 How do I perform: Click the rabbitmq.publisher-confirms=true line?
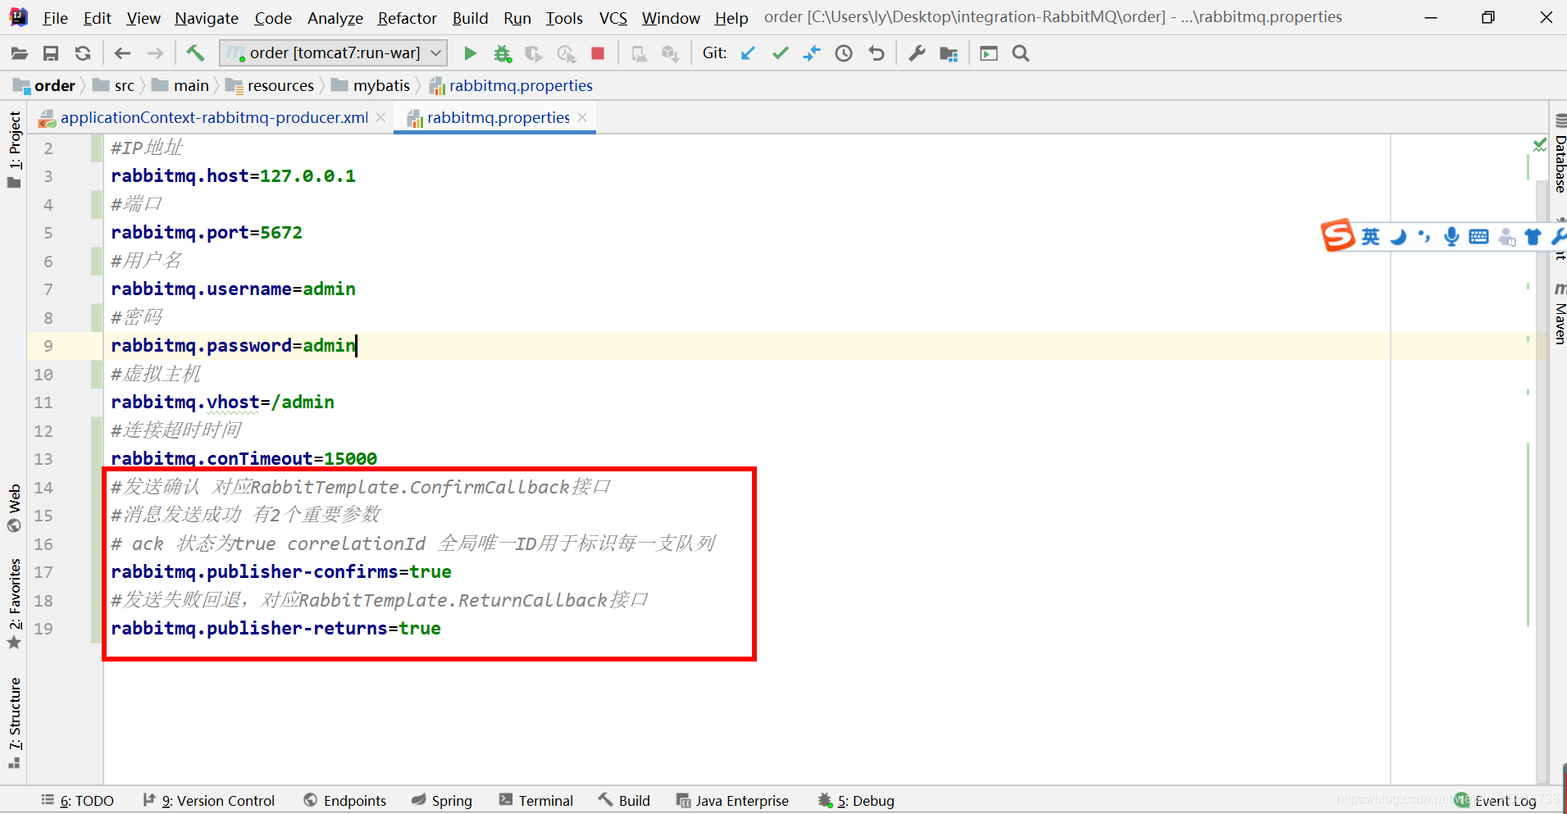(281, 572)
